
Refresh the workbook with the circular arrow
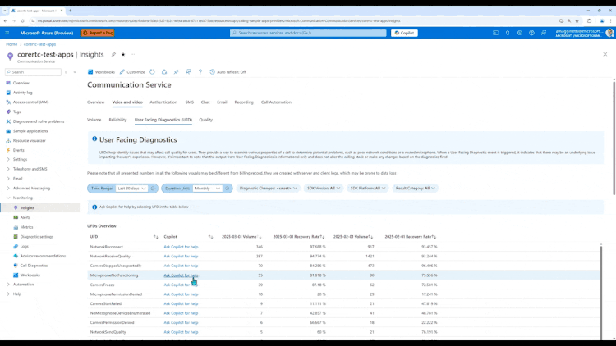coord(153,72)
